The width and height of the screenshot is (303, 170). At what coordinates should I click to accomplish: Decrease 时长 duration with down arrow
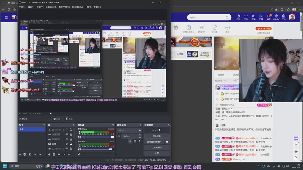point(140,137)
